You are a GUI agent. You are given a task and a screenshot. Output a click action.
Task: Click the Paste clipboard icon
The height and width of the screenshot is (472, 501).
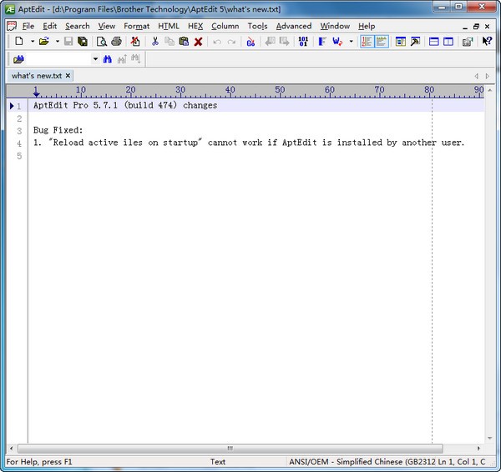(184, 42)
